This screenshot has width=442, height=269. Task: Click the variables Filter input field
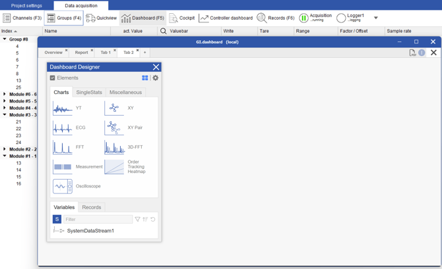click(98, 219)
